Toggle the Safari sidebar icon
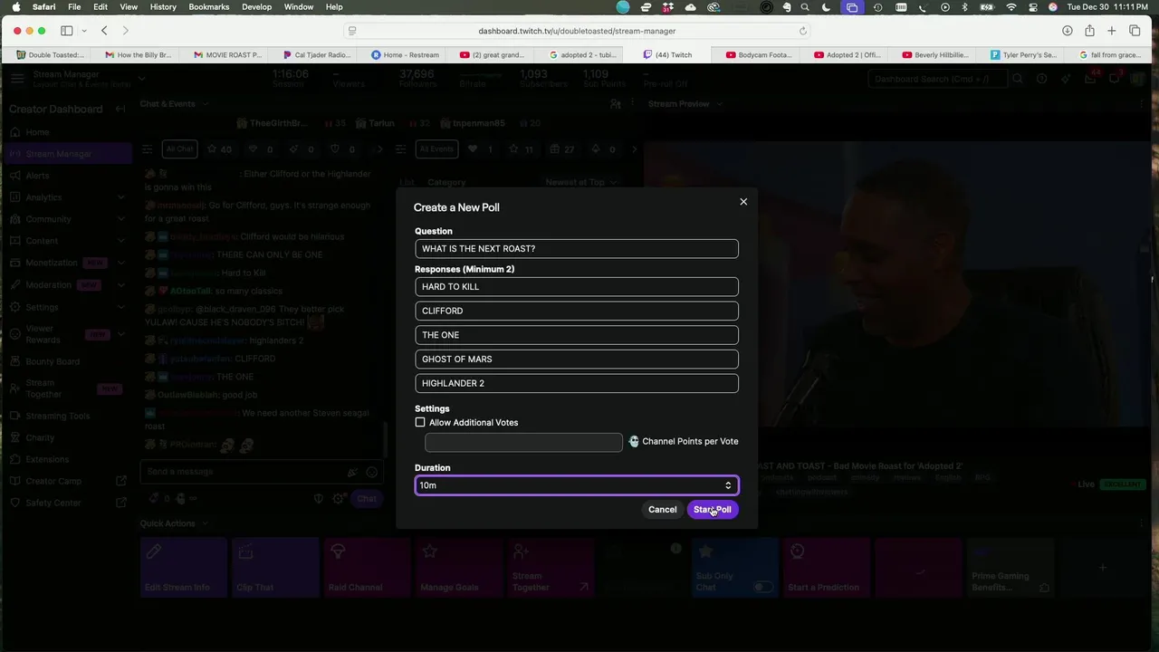 point(66,31)
